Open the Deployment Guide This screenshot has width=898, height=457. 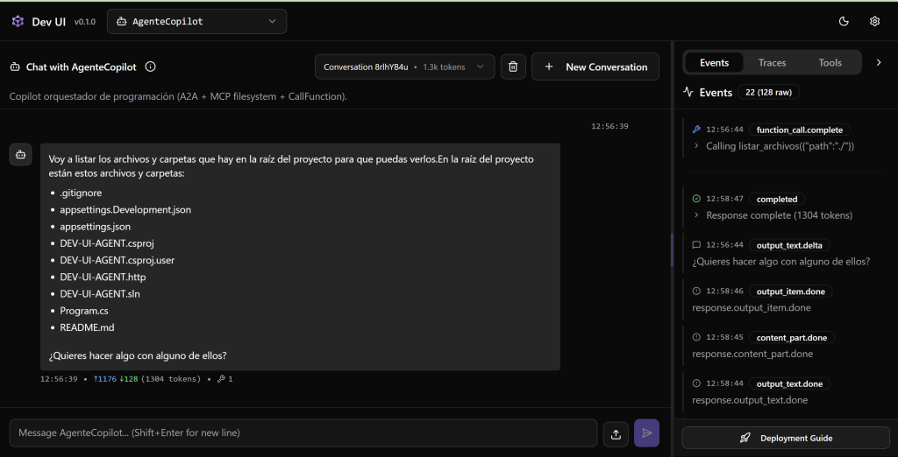tap(786, 438)
